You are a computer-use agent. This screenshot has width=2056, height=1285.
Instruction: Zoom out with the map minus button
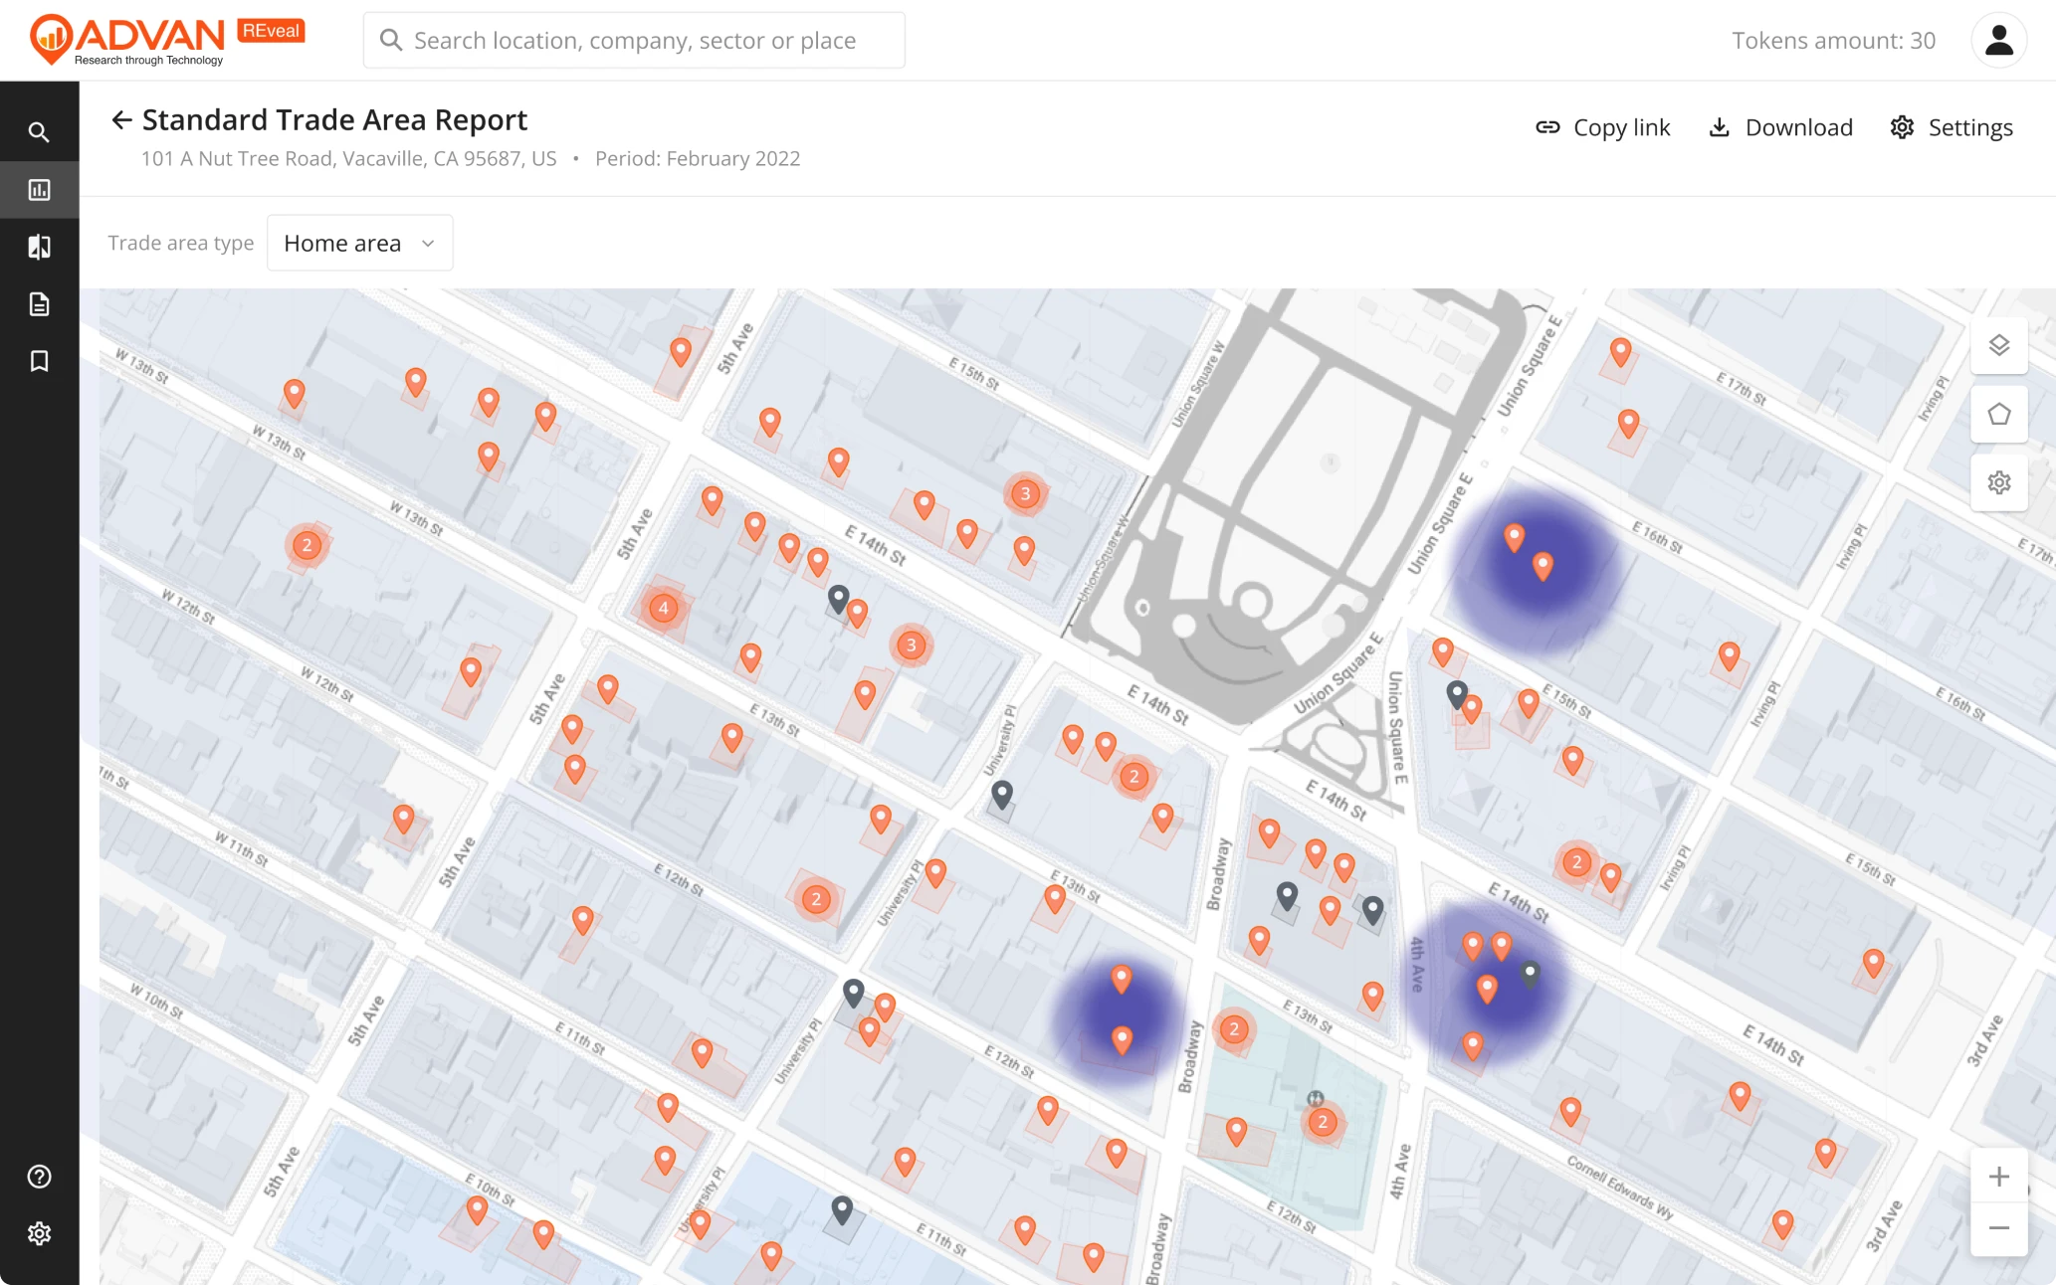click(x=1998, y=1228)
